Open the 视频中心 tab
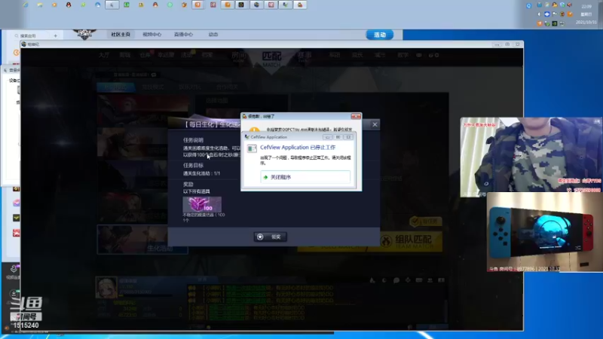 [152, 34]
